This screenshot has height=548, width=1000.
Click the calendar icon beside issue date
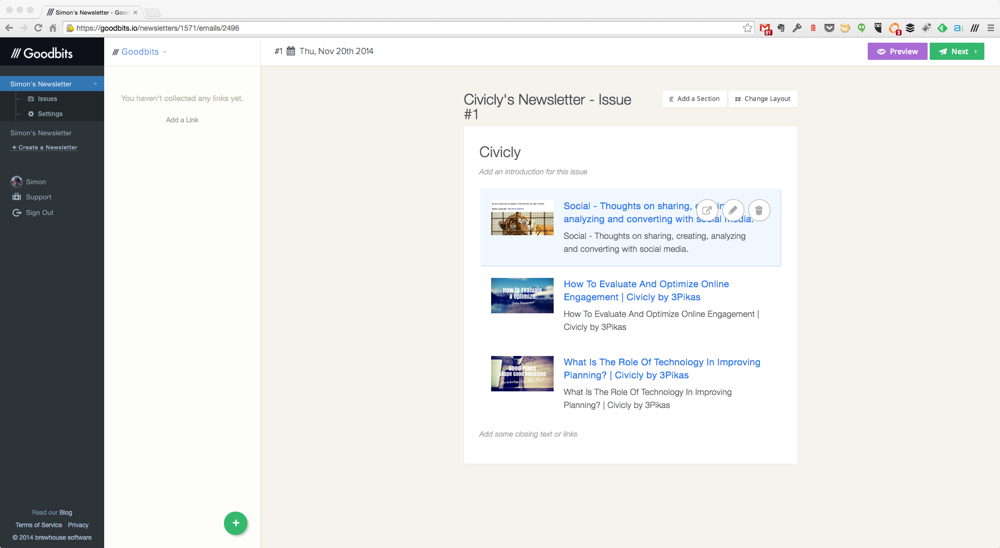click(291, 51)
